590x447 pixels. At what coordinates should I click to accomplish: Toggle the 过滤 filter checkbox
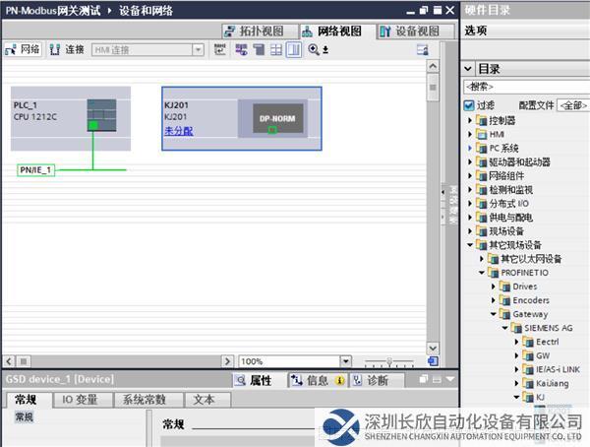tap(470, 105)
